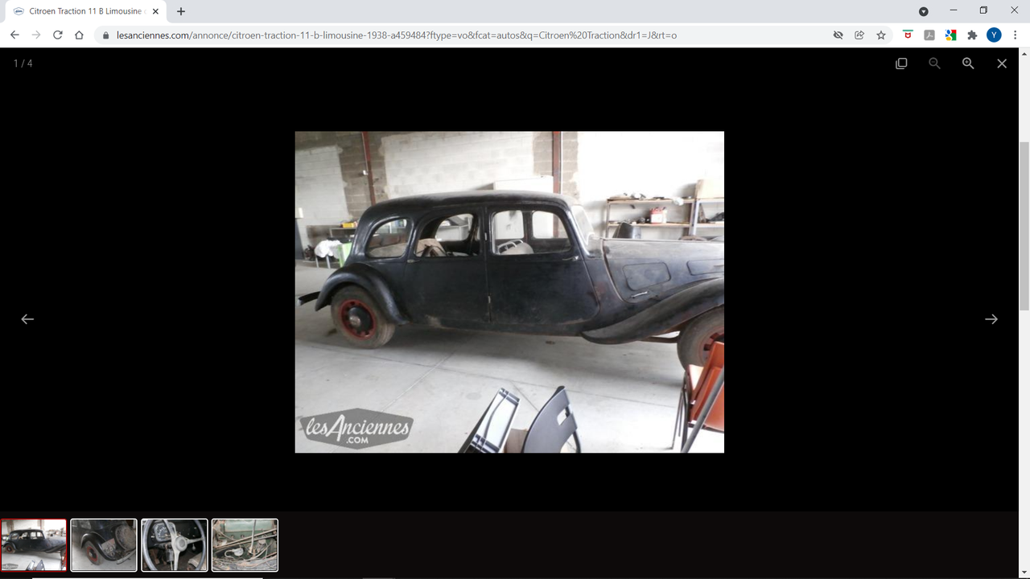This screenshot has height=579, width=1030.
Task: Click the scrollbar up arrow
Action: click(1024, 54)
